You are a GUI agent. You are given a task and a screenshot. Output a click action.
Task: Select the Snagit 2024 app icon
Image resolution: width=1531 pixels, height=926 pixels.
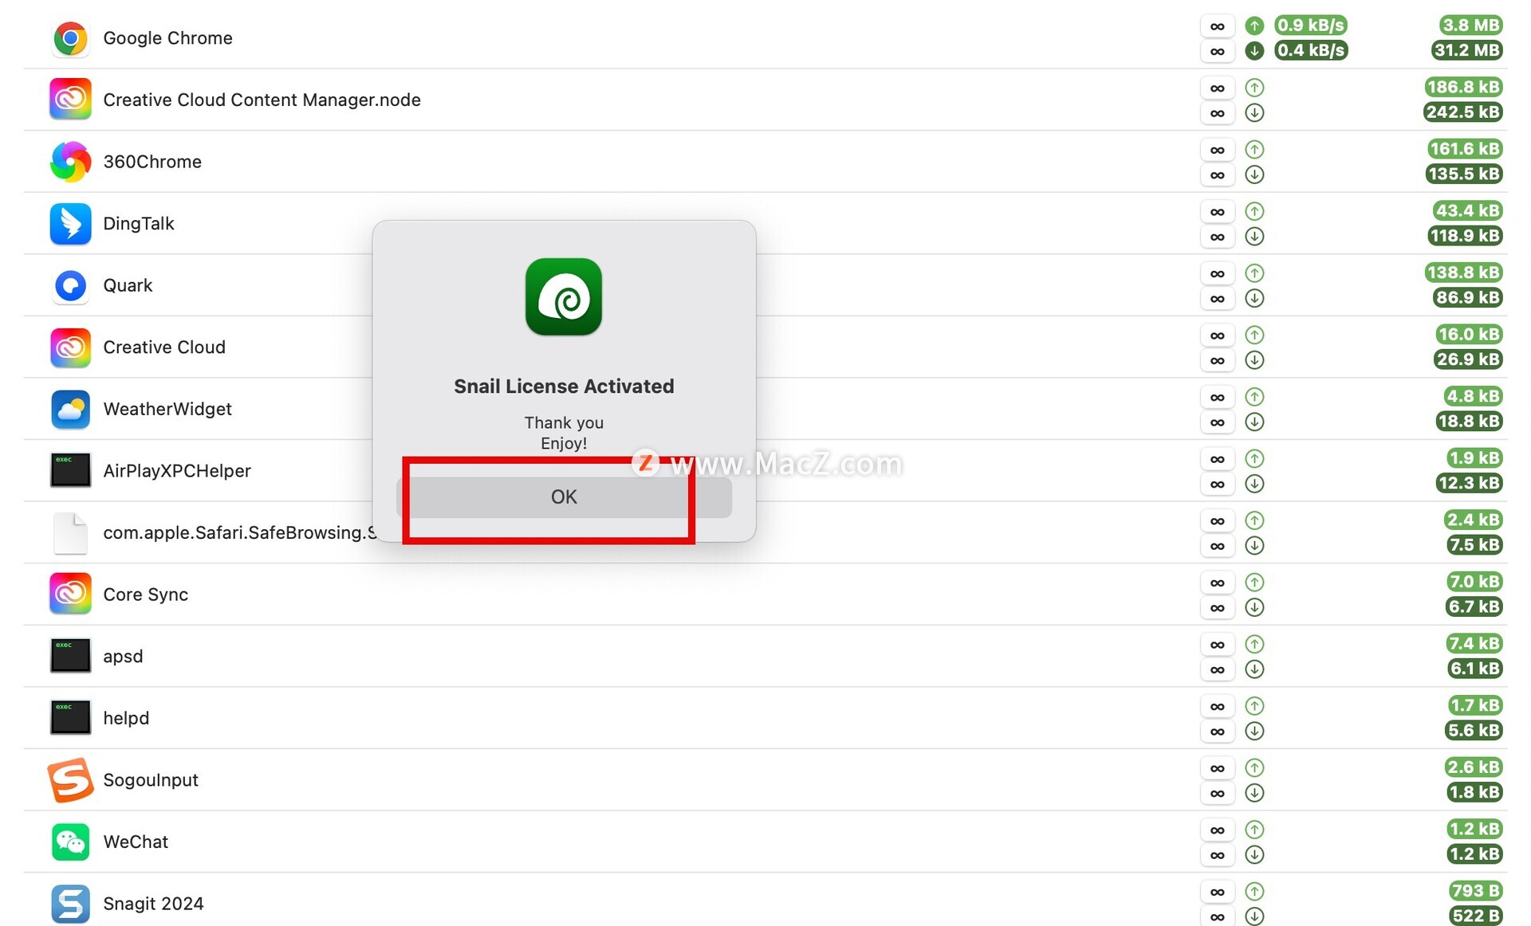70,904
